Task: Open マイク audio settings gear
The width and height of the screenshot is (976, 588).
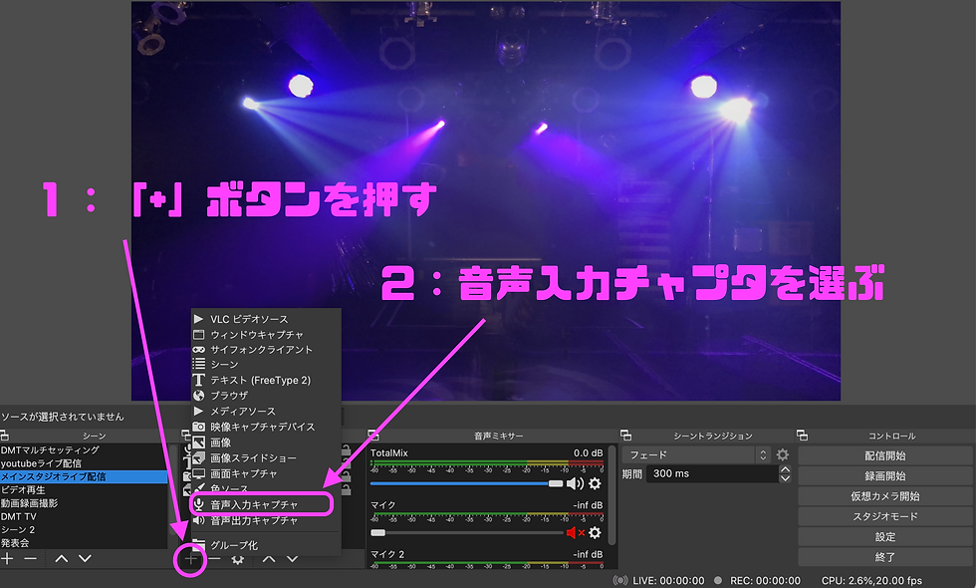Action: point(596,532)
